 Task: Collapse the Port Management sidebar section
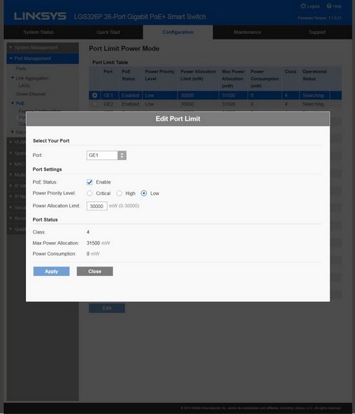(x=43, y=58)
